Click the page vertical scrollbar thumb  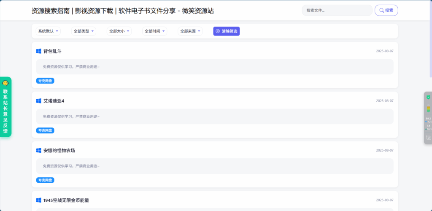coord(431,39)
